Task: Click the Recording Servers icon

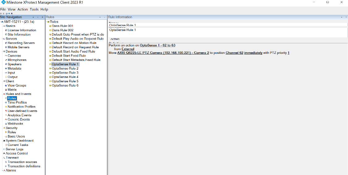Action: (6, 43)
